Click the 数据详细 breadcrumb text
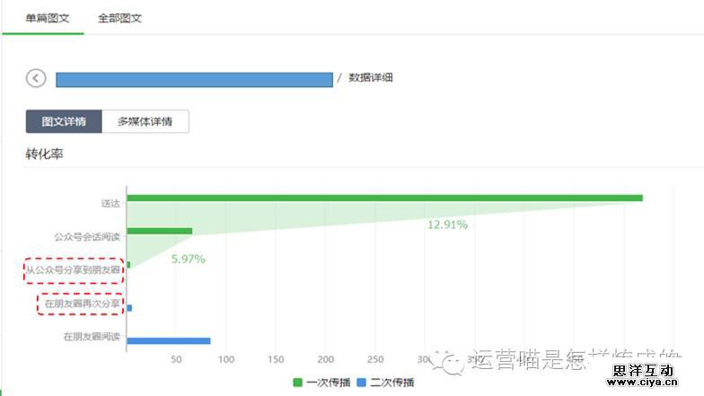 click(x=371, y=78)
